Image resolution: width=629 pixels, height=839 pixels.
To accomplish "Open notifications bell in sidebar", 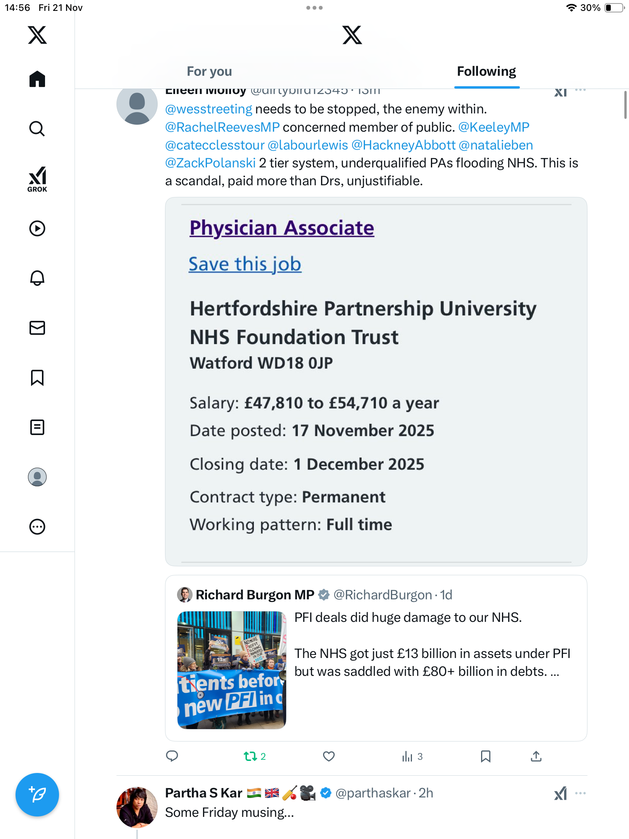I will pos(37,278).
